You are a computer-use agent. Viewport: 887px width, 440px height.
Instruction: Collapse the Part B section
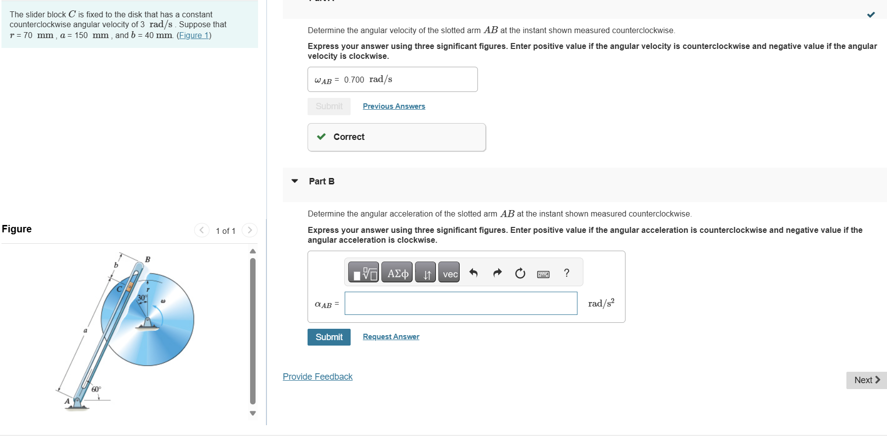pyautogui.click(x=295, y=181)
